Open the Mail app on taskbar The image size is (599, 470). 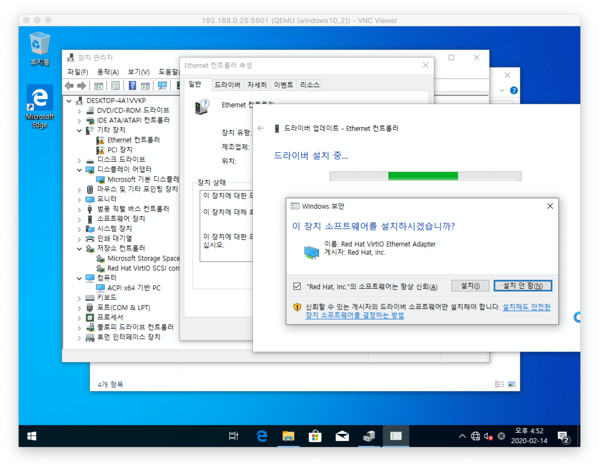tap(342, 436)
